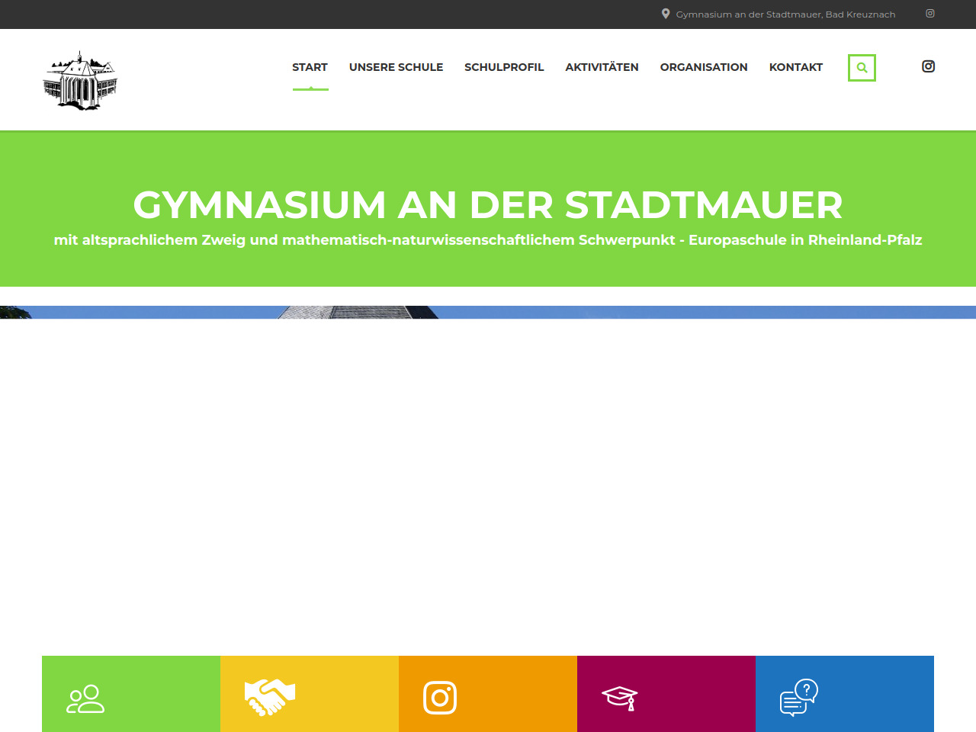976x732 pixels.
Task: Go to the KONTAKT page
Action: (795, 67)
